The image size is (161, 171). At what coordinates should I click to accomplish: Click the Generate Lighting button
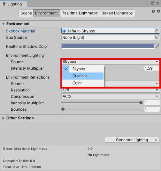(132, 140)
